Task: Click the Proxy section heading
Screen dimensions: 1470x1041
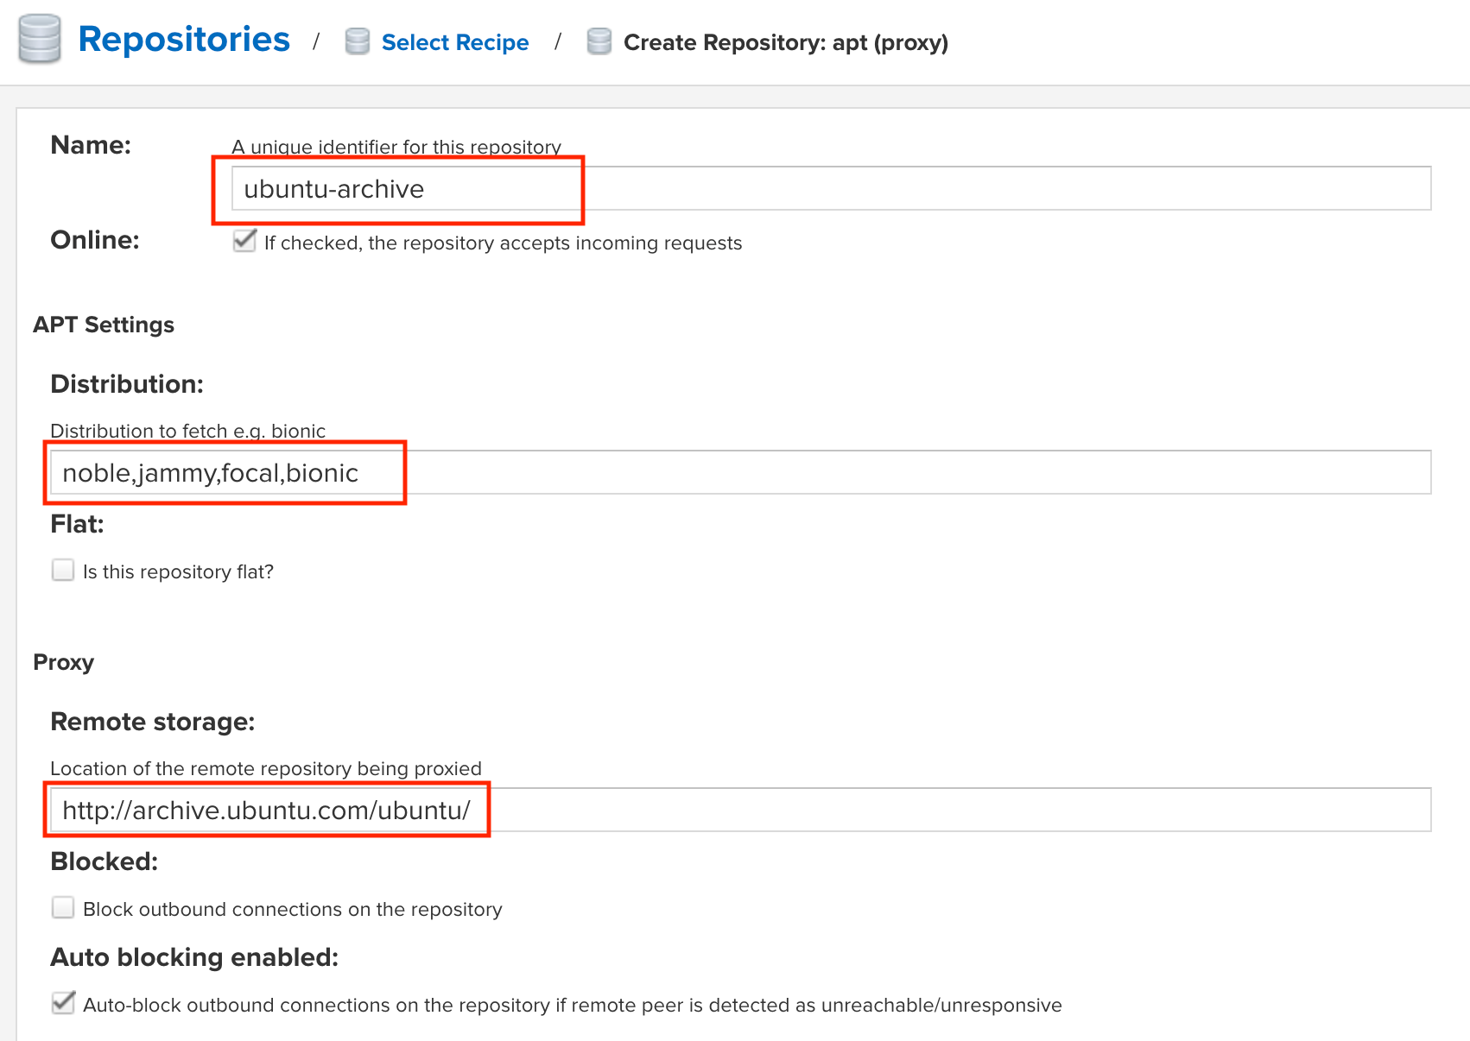Action: 63,662
